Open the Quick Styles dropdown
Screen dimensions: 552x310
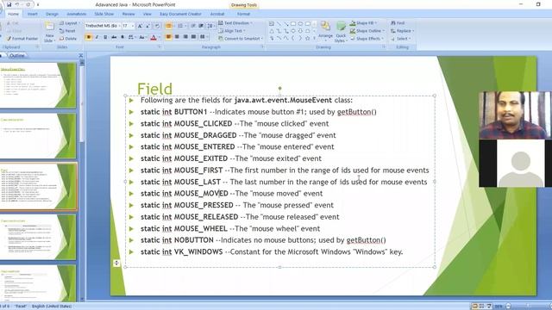[341, 32]
